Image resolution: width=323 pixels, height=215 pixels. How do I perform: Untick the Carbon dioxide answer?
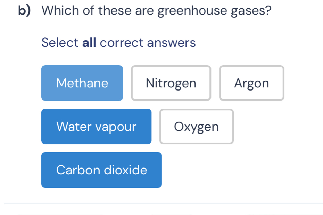tap(101, 170)
